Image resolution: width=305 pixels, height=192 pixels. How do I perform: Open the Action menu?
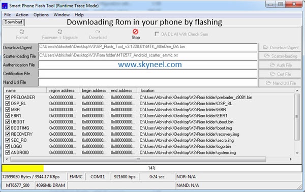(22, 15)
